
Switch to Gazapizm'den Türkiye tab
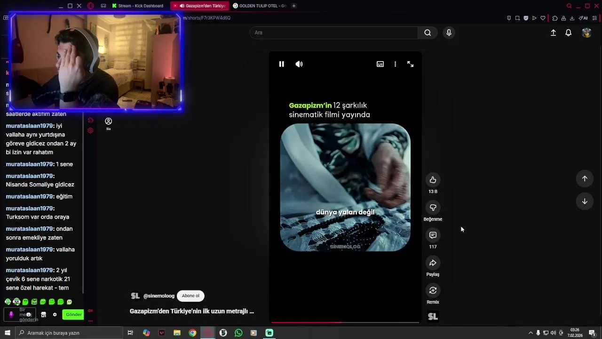pos(200,6)
